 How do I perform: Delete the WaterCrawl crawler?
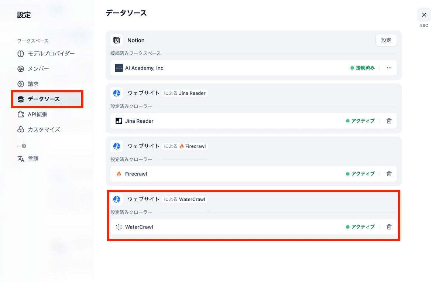tap(389, 227)
